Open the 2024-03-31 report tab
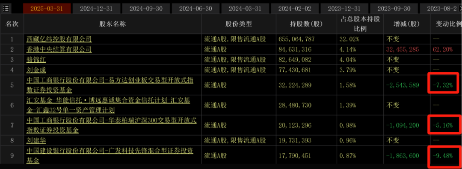 [245, 9]
